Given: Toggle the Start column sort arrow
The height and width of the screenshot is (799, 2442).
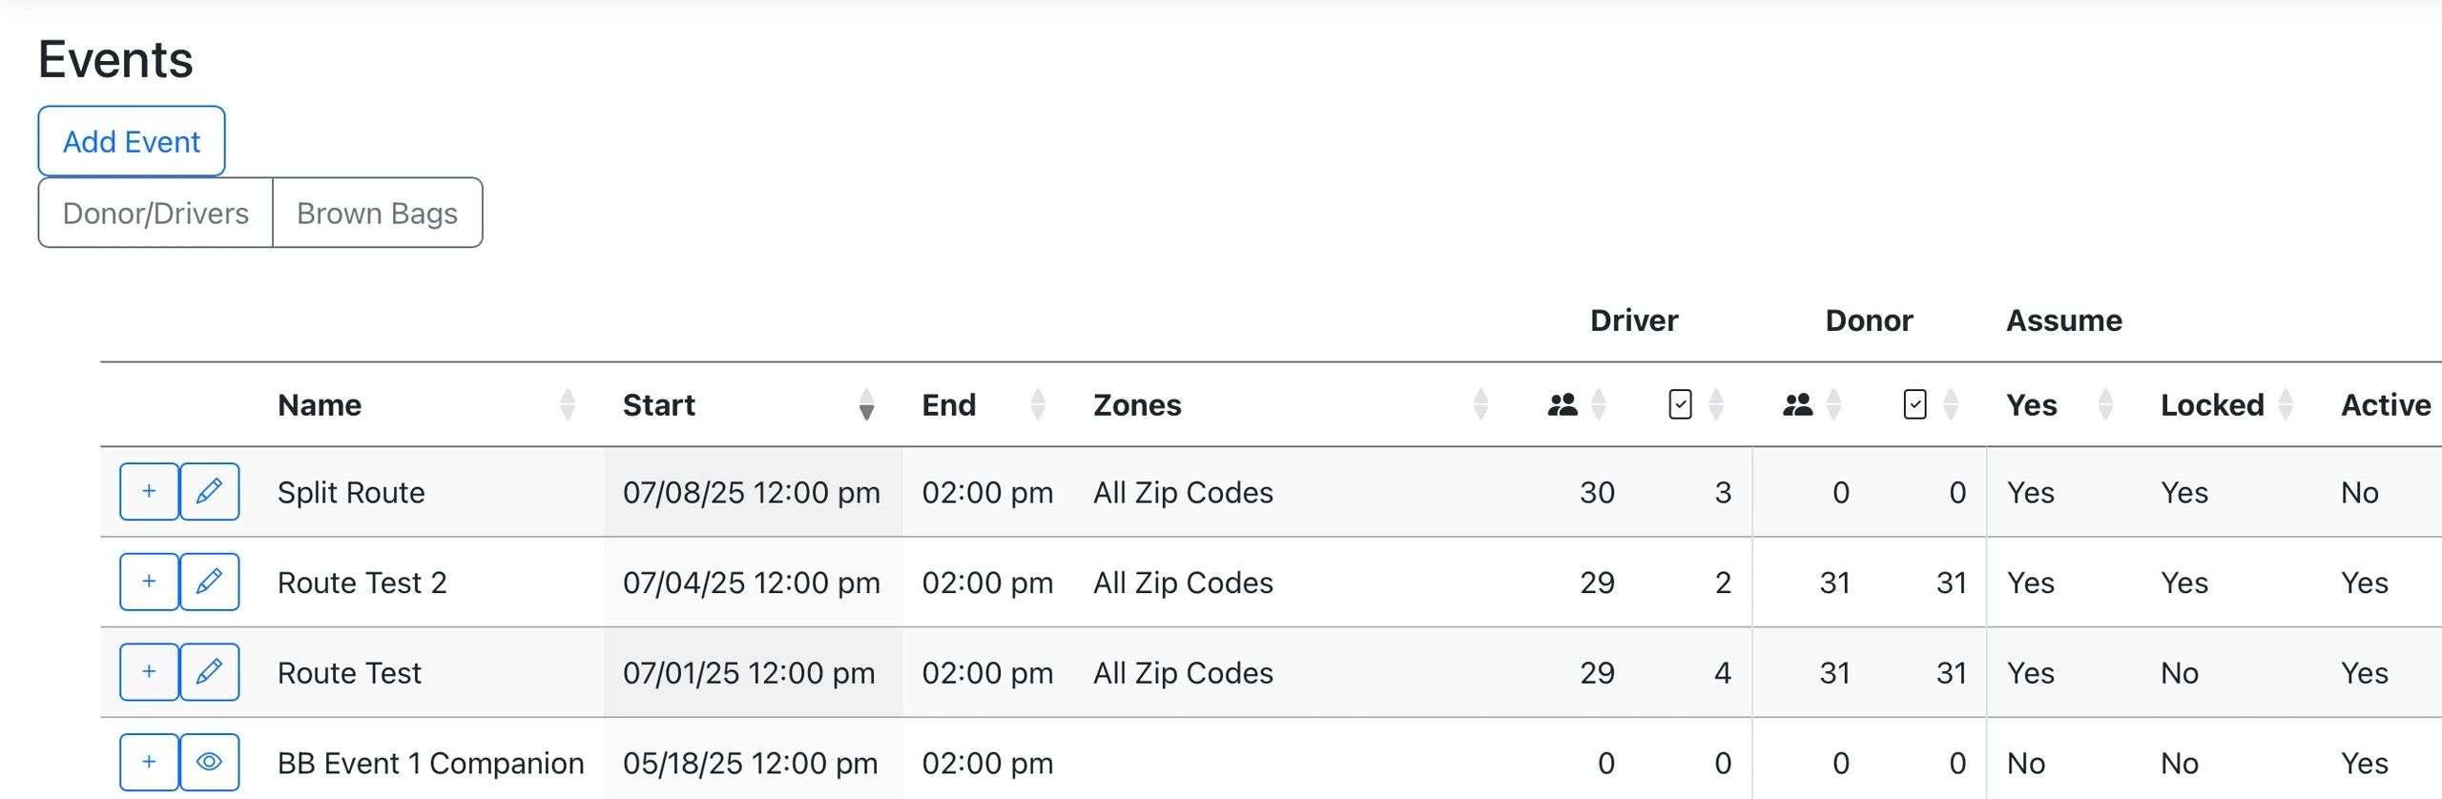Looking at the screenshot, I should (x=865, y=405).
